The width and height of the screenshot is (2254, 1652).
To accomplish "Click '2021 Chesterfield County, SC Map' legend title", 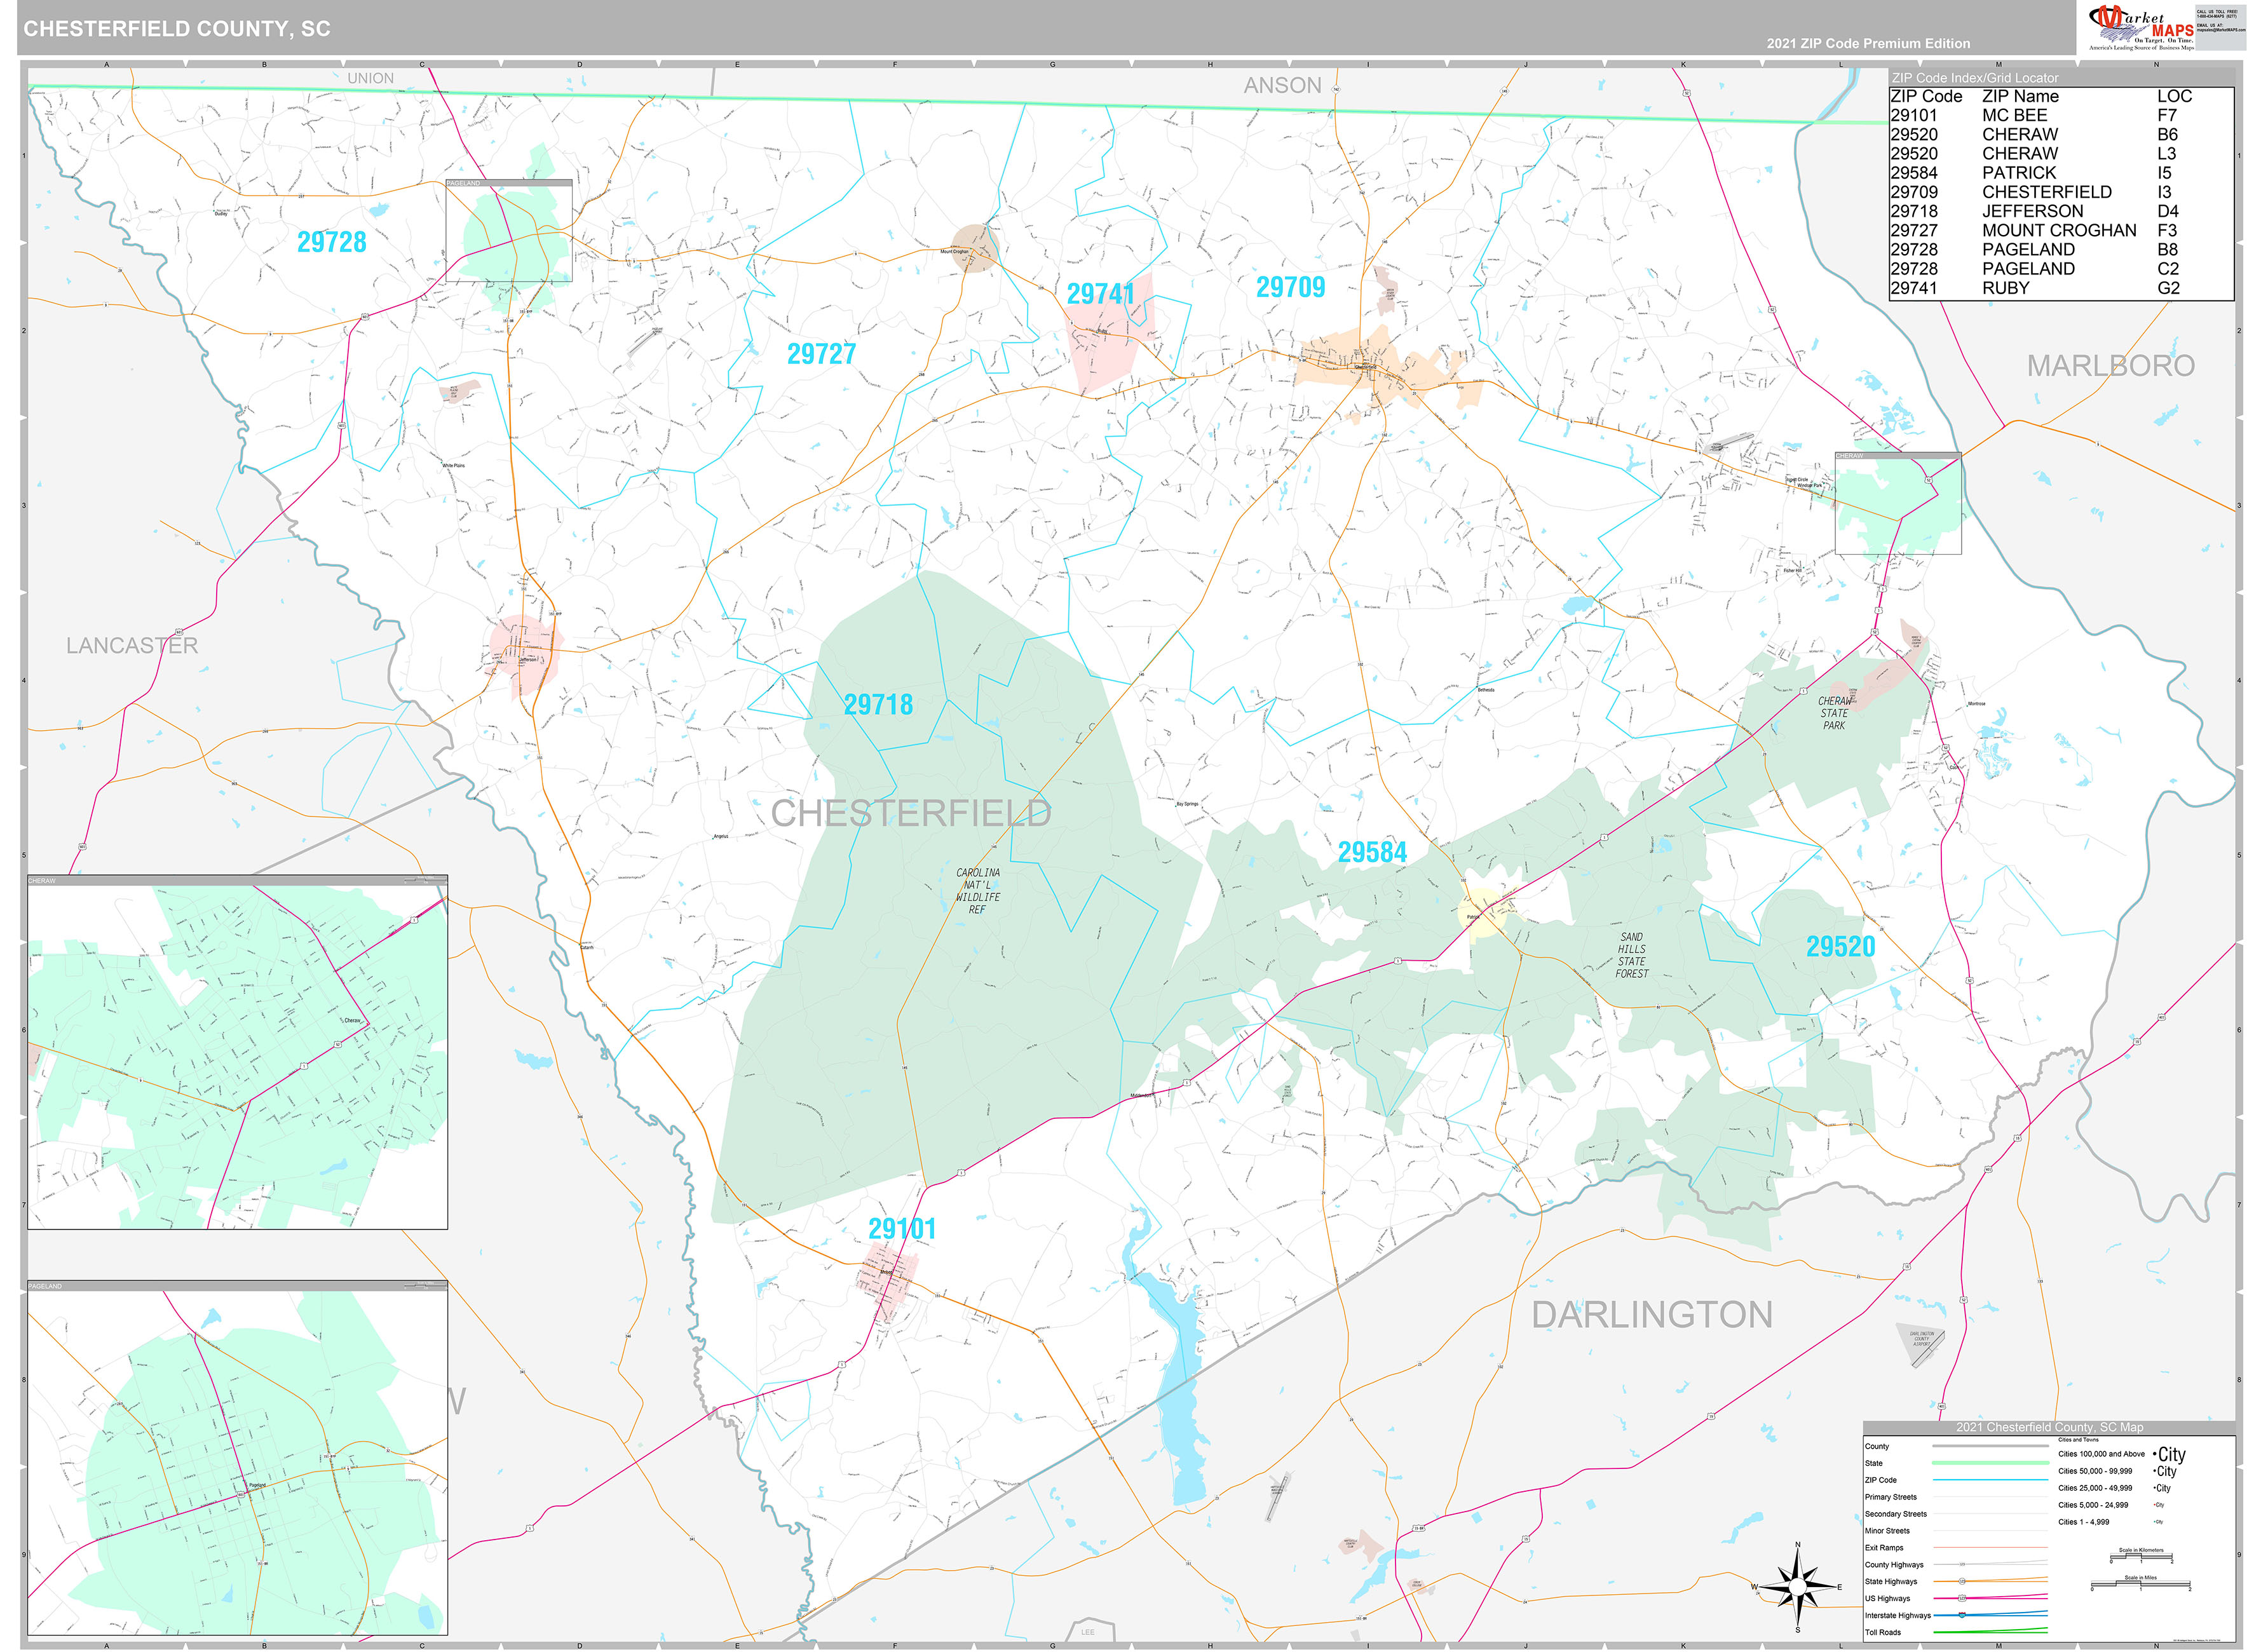I will coord(2050,1427).
